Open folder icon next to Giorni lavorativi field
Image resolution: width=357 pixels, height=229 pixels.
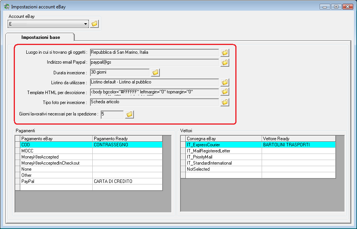pyautogui.click(x=129, y=114)
